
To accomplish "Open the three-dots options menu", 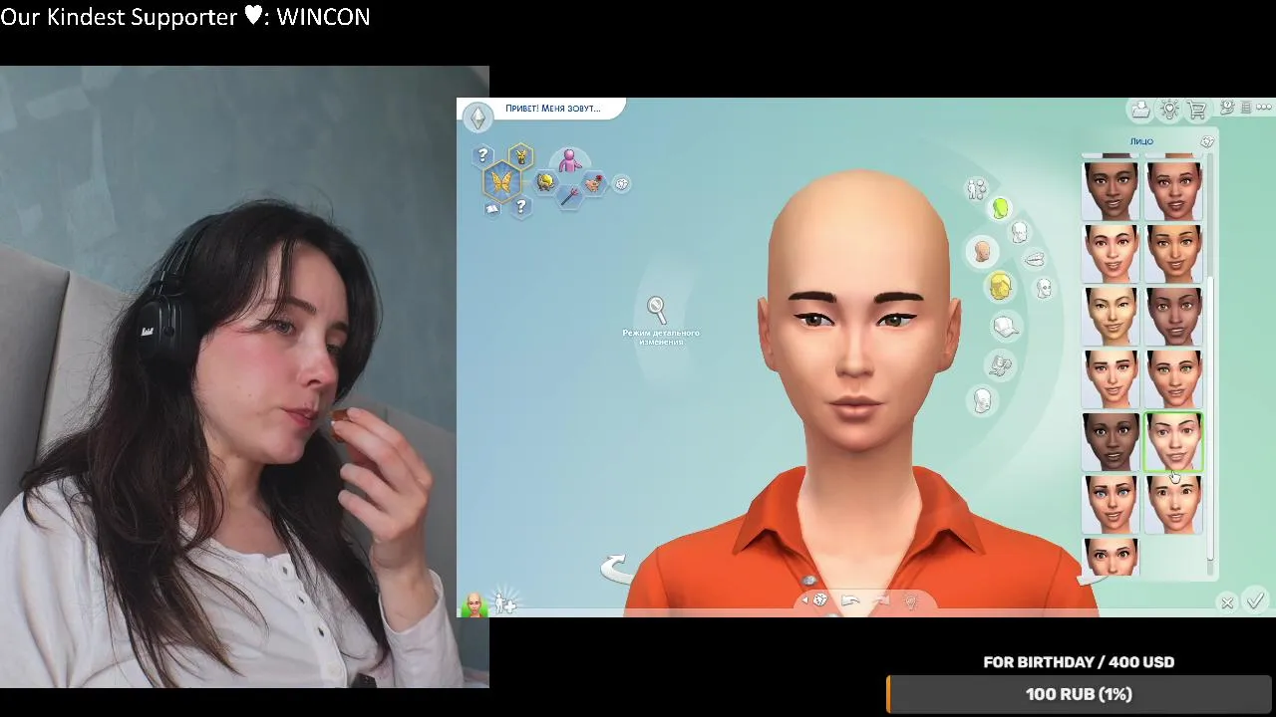I will click(x=1266, y=108).
